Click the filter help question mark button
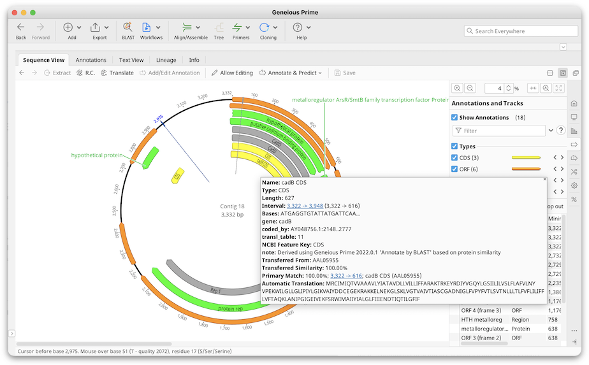The width and height of the screenshot is (589, 365). coord(561,131)
